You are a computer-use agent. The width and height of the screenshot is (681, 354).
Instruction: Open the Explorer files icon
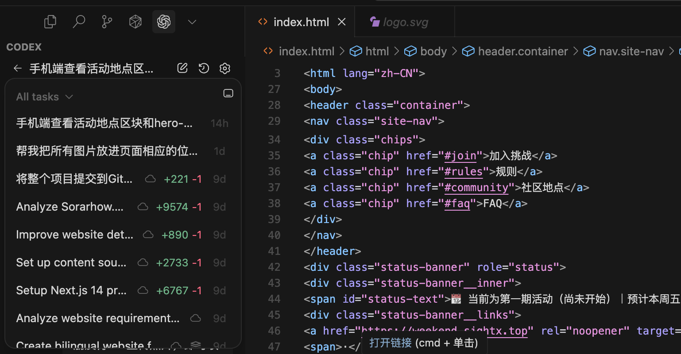point(50,22)
